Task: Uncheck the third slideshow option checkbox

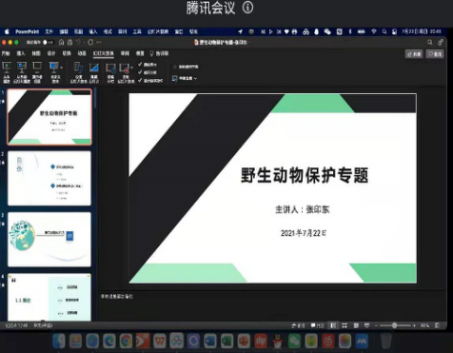Action: (140, 80)
